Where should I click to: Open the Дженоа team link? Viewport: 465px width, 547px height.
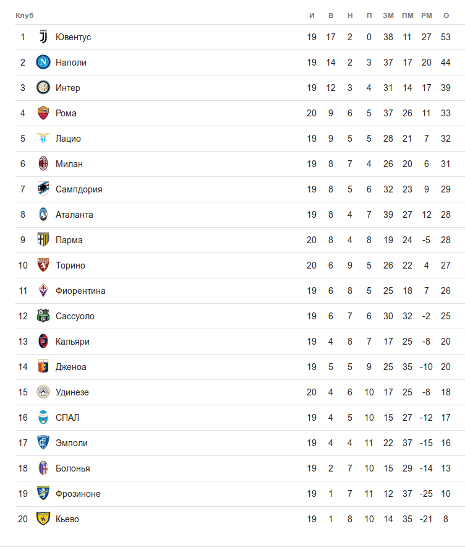tap(71, 367)
